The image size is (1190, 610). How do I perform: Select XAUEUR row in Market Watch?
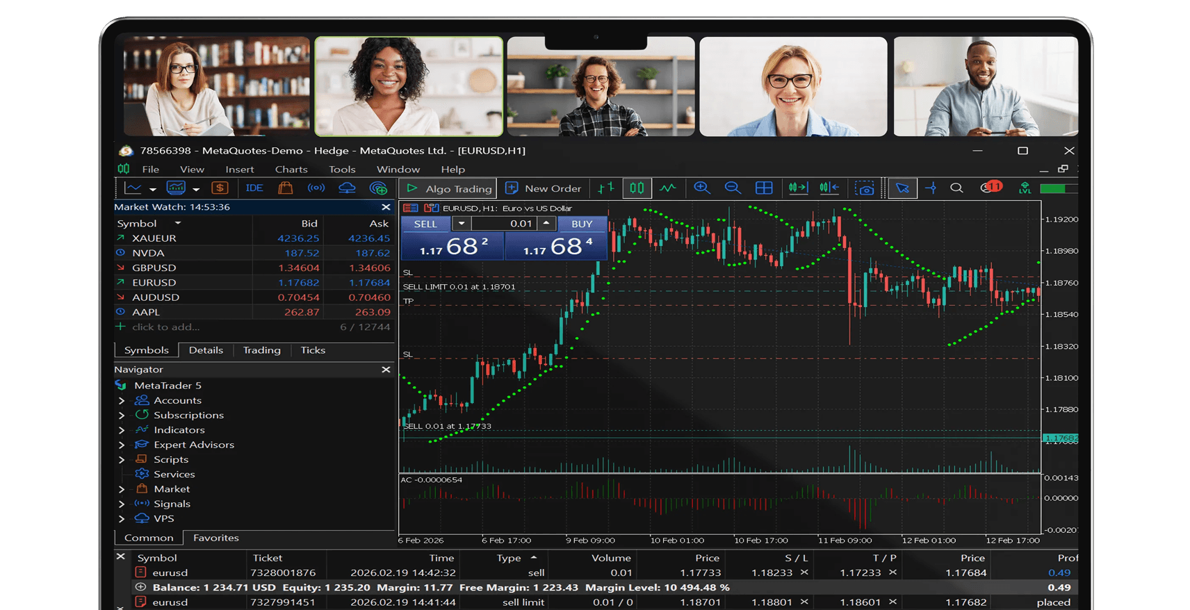coord(253,238)
